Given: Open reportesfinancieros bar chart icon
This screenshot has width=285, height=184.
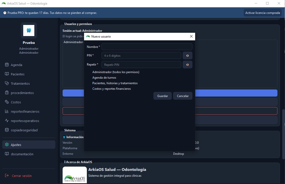Looking at the screenshot, I should coord(7,111).
